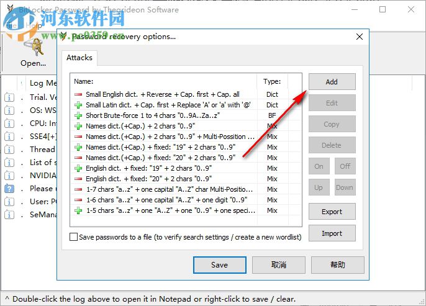Move attack Up with the Up button
Viewport: 426px width, 306px height.
[319, 187]
